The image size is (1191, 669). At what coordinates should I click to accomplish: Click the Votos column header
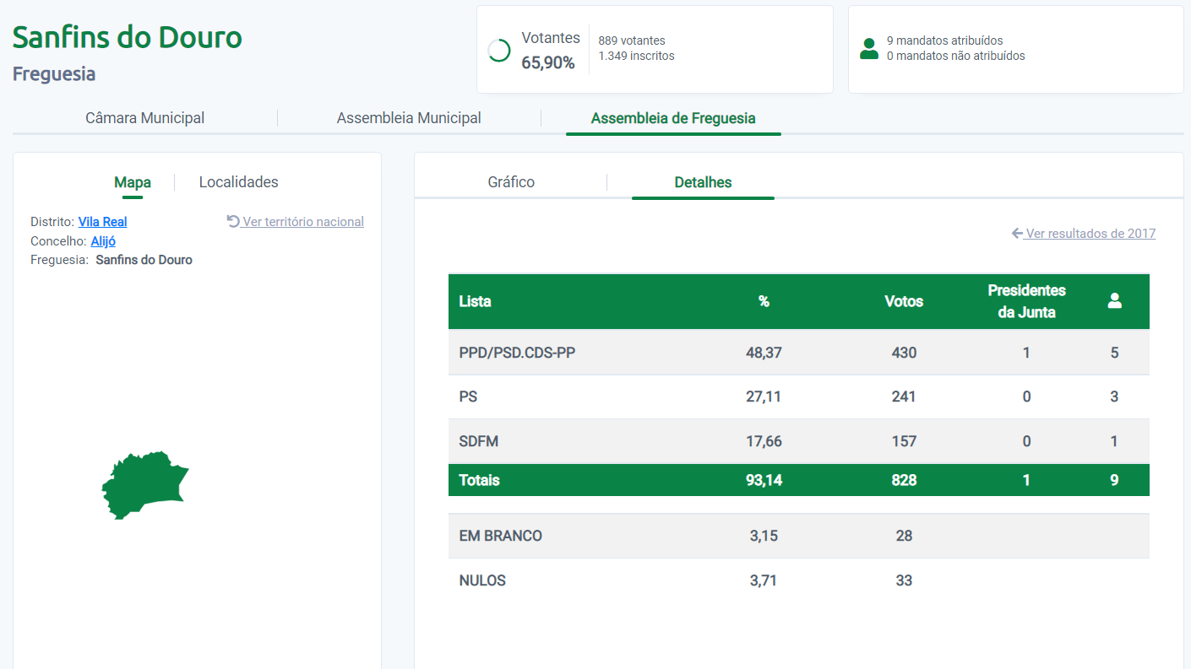click(903, 301)
